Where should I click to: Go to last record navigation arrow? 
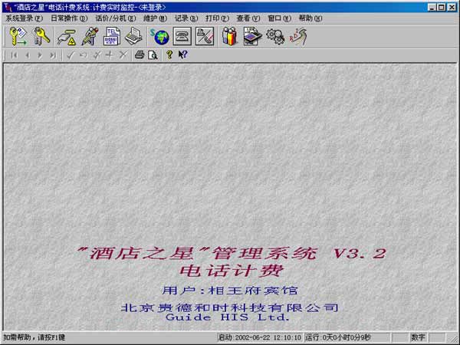click(53, 55)
